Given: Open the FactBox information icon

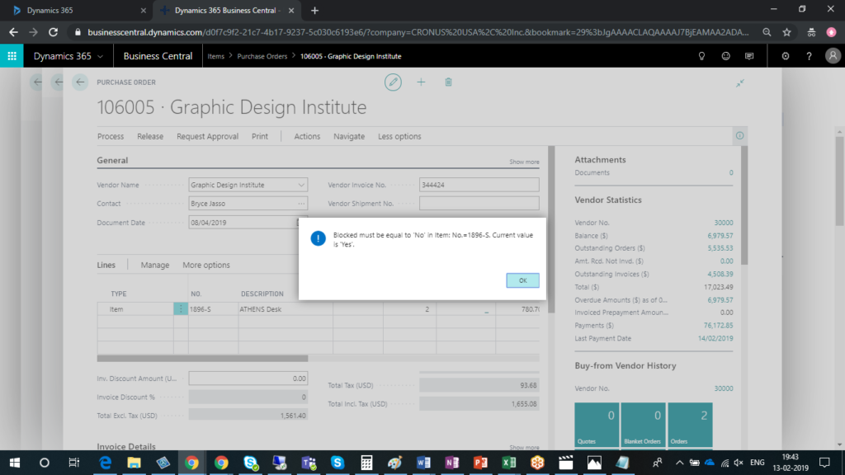Looking at the screenshot, I should click(739, 136).
